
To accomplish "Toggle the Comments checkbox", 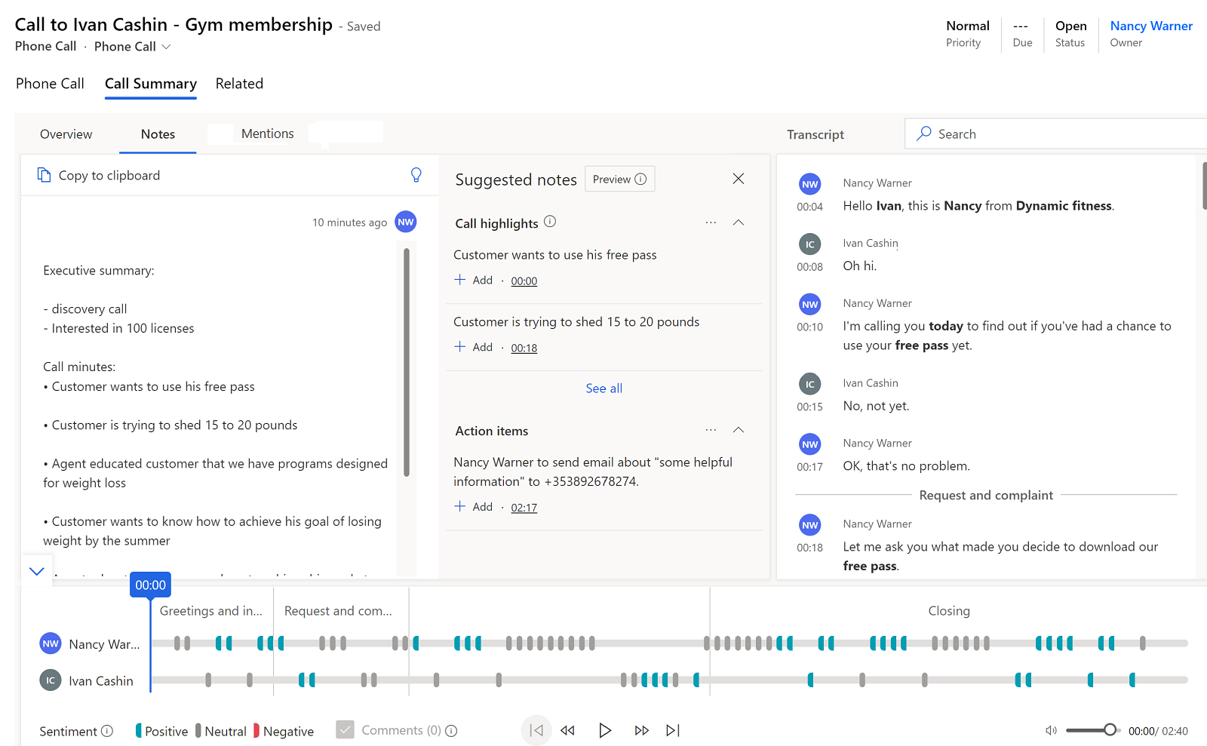I will point(345,729).
